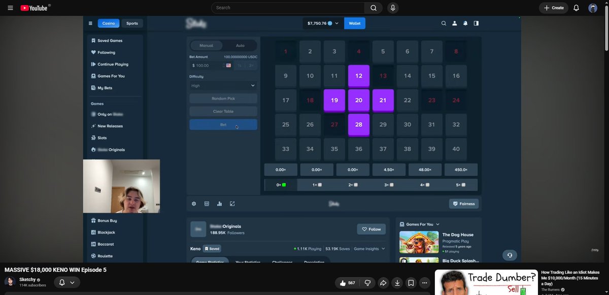The height and width of the screenshot is (295, 609).
Task: Collapse the casino sidebar hamburger
Action: point(90,23)
